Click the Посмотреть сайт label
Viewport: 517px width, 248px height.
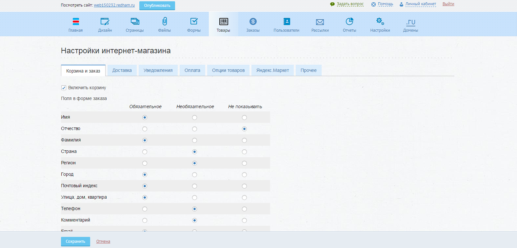pos(77,5)
